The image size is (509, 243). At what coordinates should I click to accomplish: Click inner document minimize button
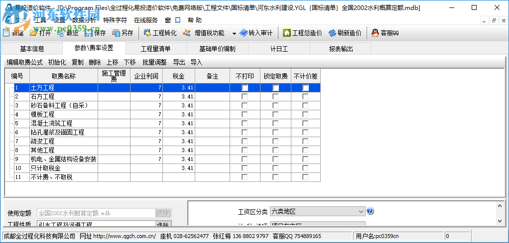tap(484, 20)
